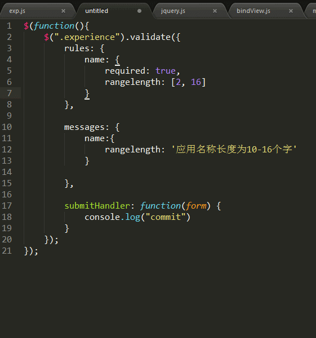
Task: Click the true keyword on line 5
Action: click(166, 71)
